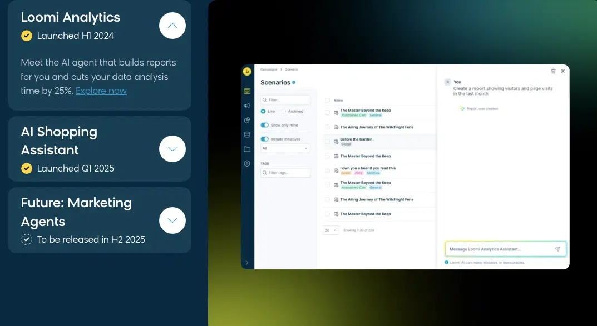Open the All initiatives dropdown

point(285,148)
